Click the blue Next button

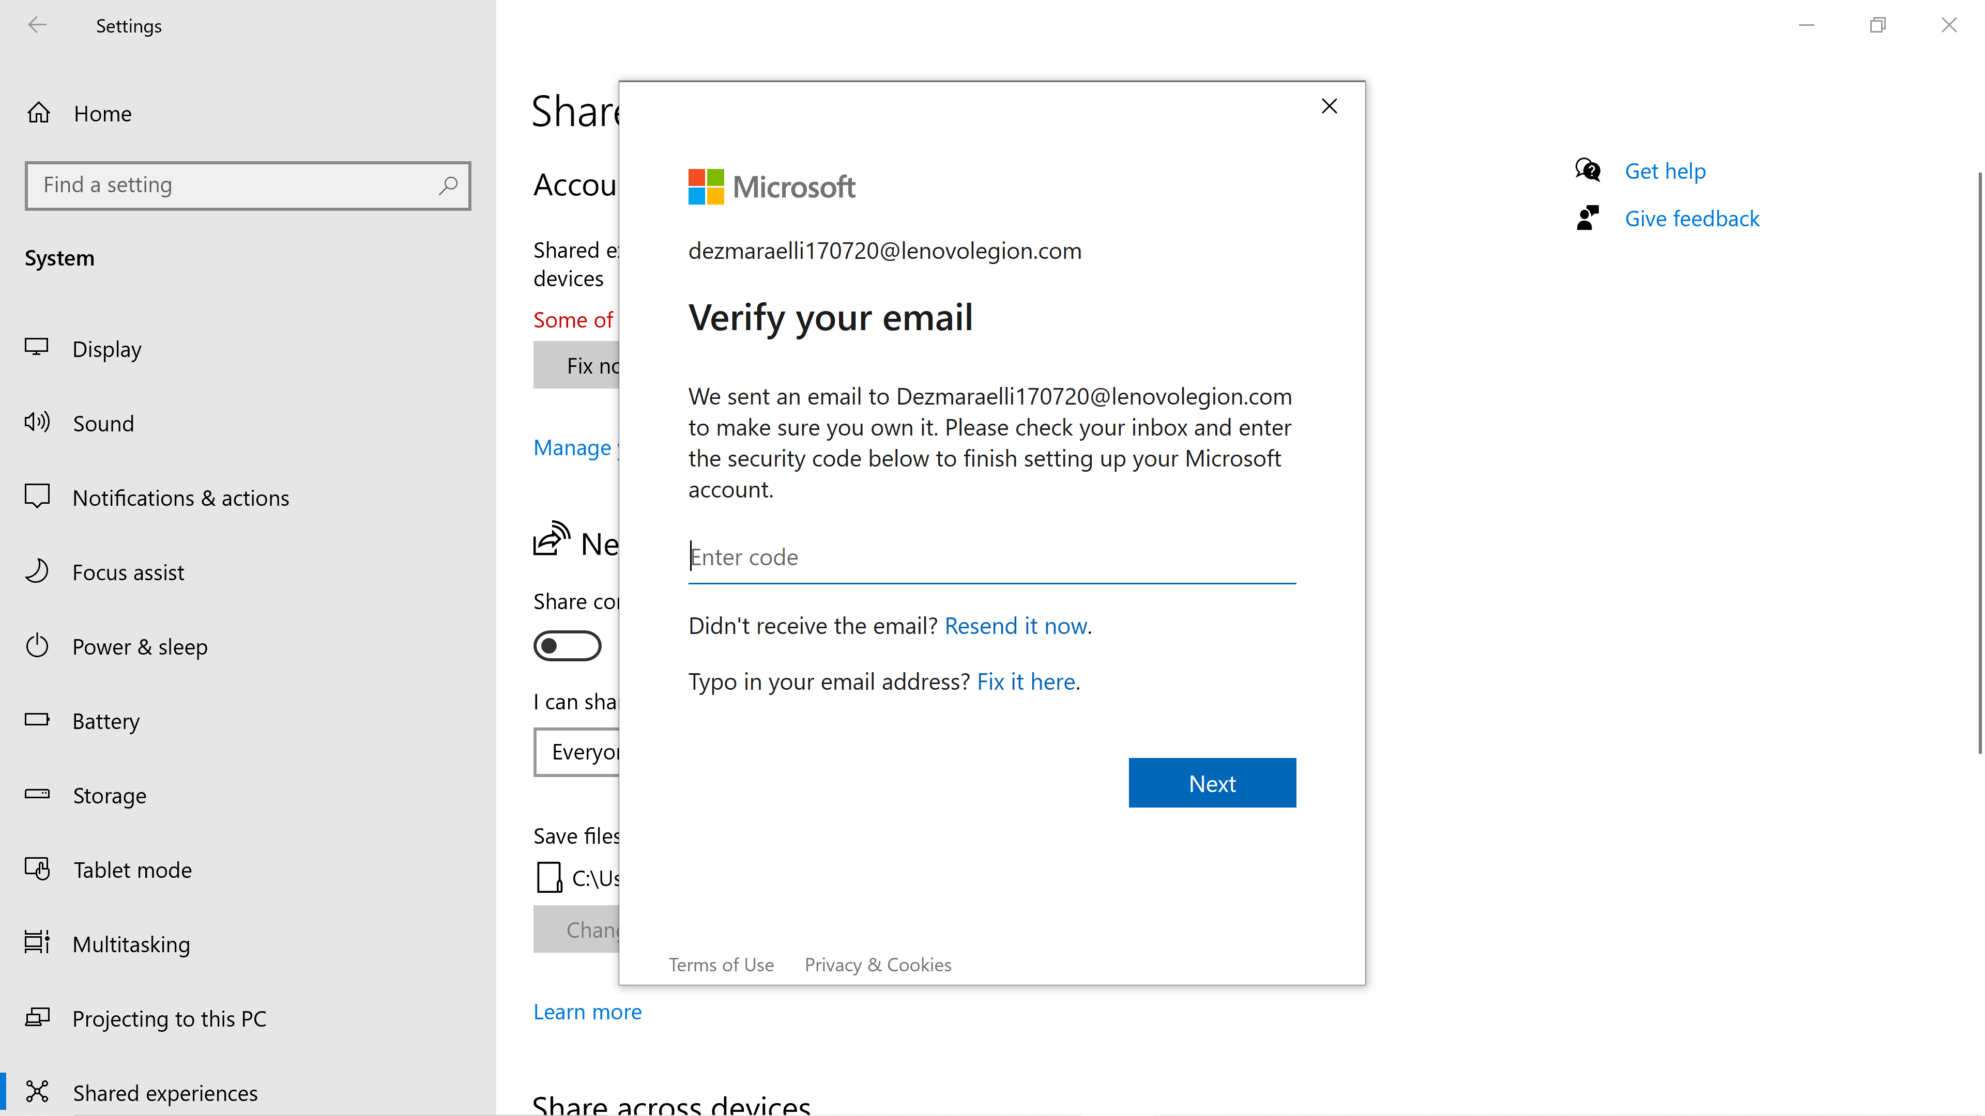(1211, 783)
